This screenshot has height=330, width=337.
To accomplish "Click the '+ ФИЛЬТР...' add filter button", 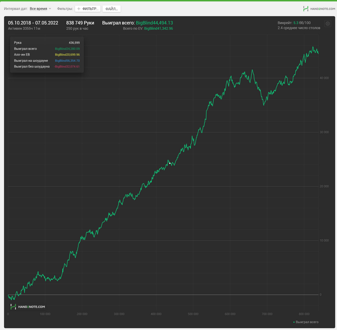I will (88, 9).
